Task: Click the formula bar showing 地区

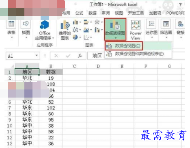Action: [136, 56]
